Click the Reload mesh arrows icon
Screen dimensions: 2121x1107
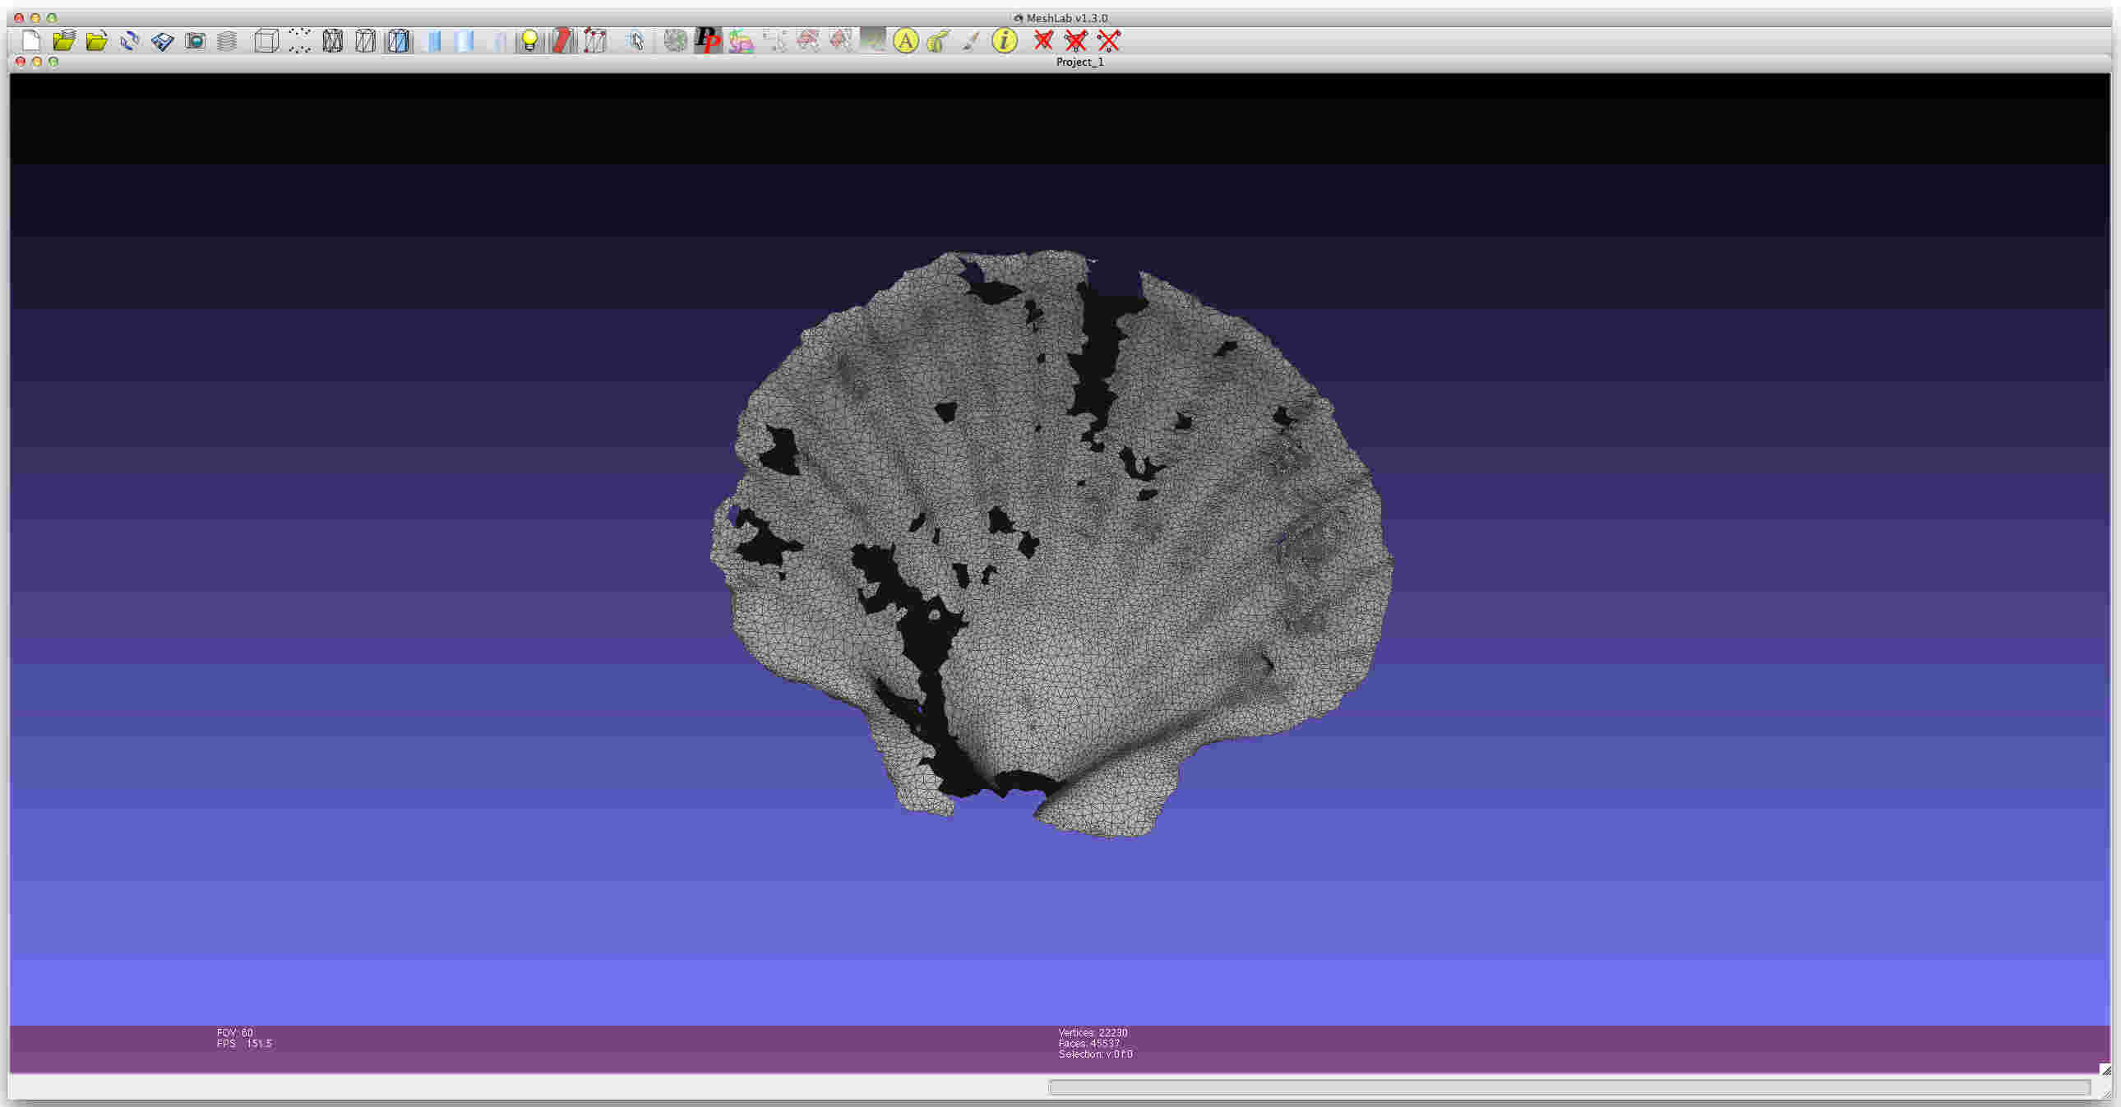pyautogui.click(x=129, y=40)
